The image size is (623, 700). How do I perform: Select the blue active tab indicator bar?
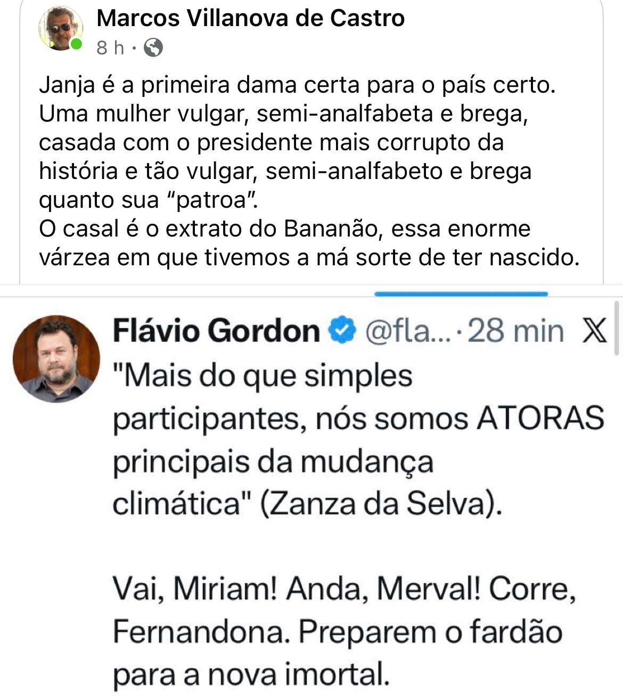(461, 294)
